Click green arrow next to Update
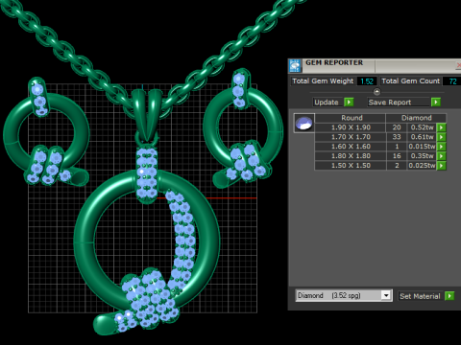The height and width of the screenshot is (345, 461). (349, 103)
